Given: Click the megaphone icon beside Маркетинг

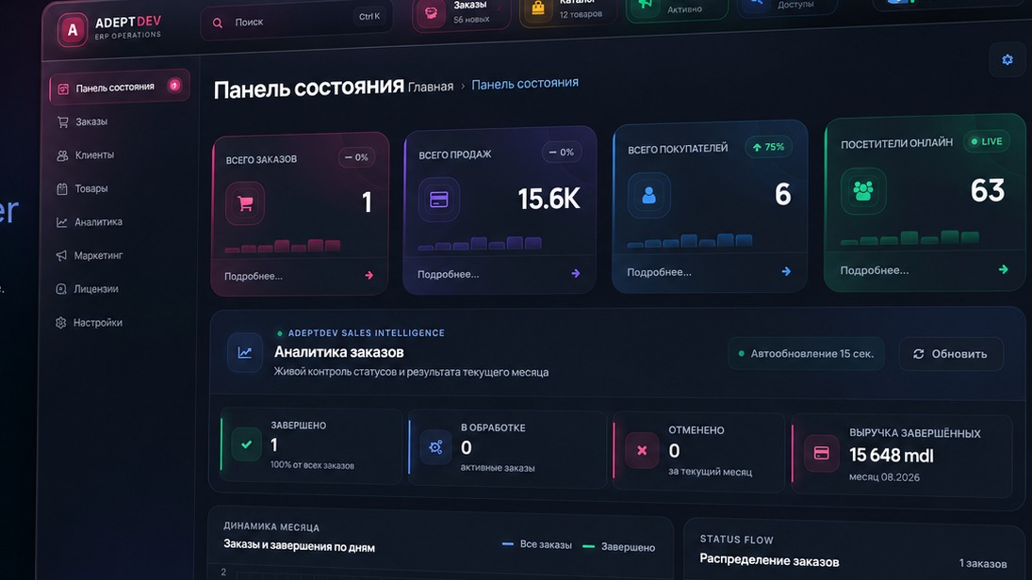Looking at the screenshot, I should (61, 256).
